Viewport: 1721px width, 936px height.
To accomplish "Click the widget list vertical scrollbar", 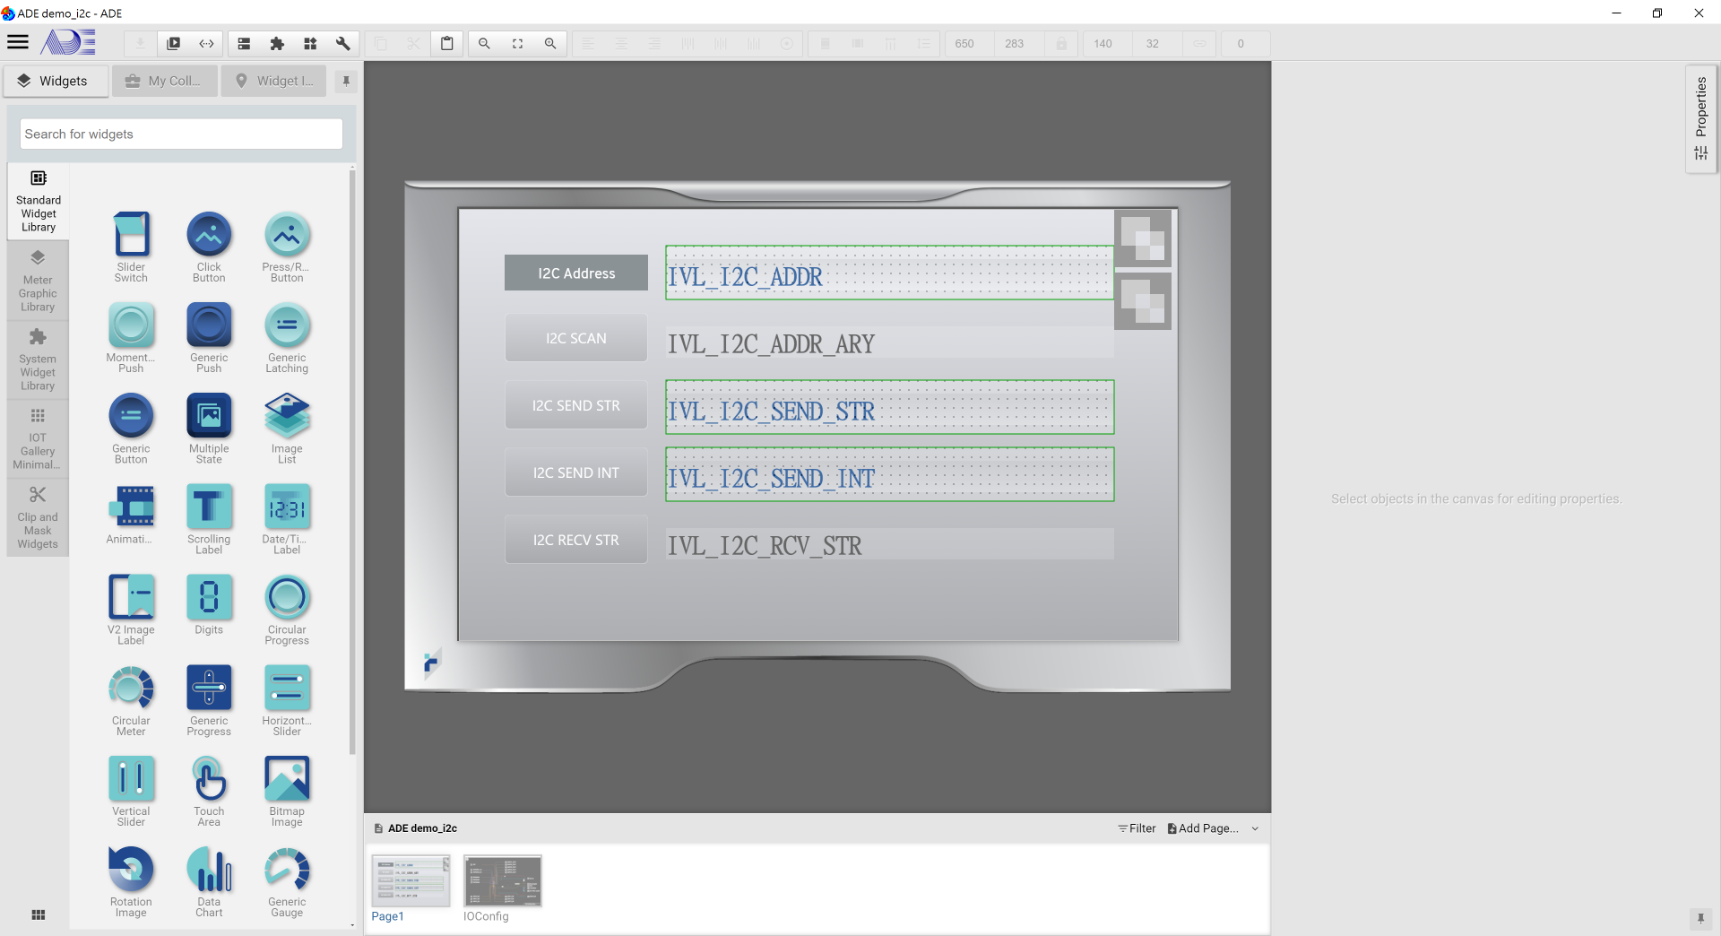I will pos(352,448).
